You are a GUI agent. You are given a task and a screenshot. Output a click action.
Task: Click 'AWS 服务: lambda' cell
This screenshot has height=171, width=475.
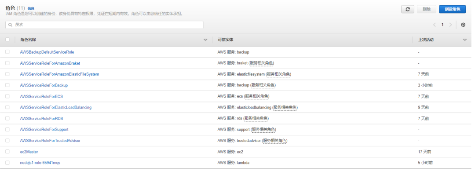tap(233, 163)
